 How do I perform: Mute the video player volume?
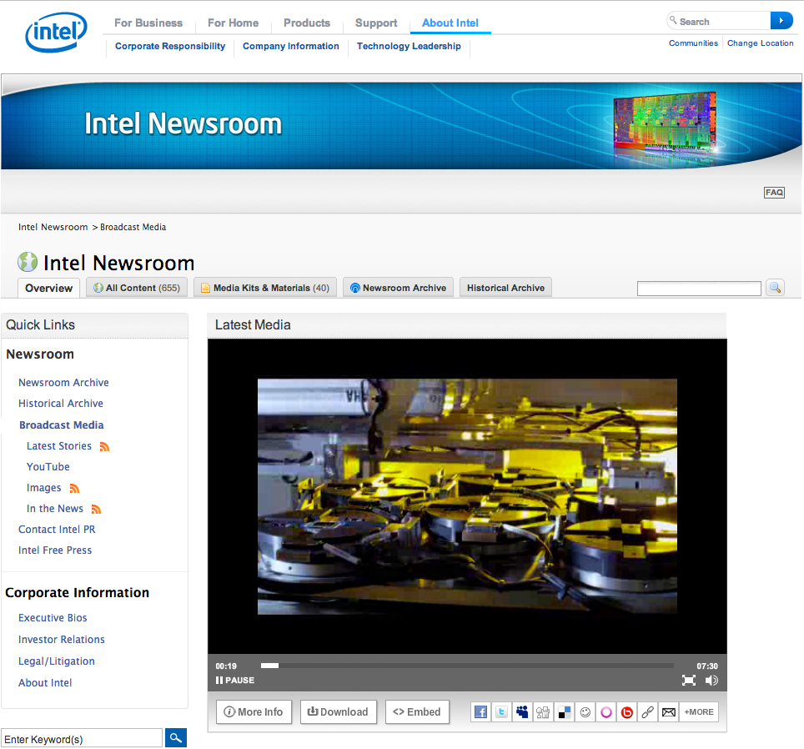click(x=711, y=681)
